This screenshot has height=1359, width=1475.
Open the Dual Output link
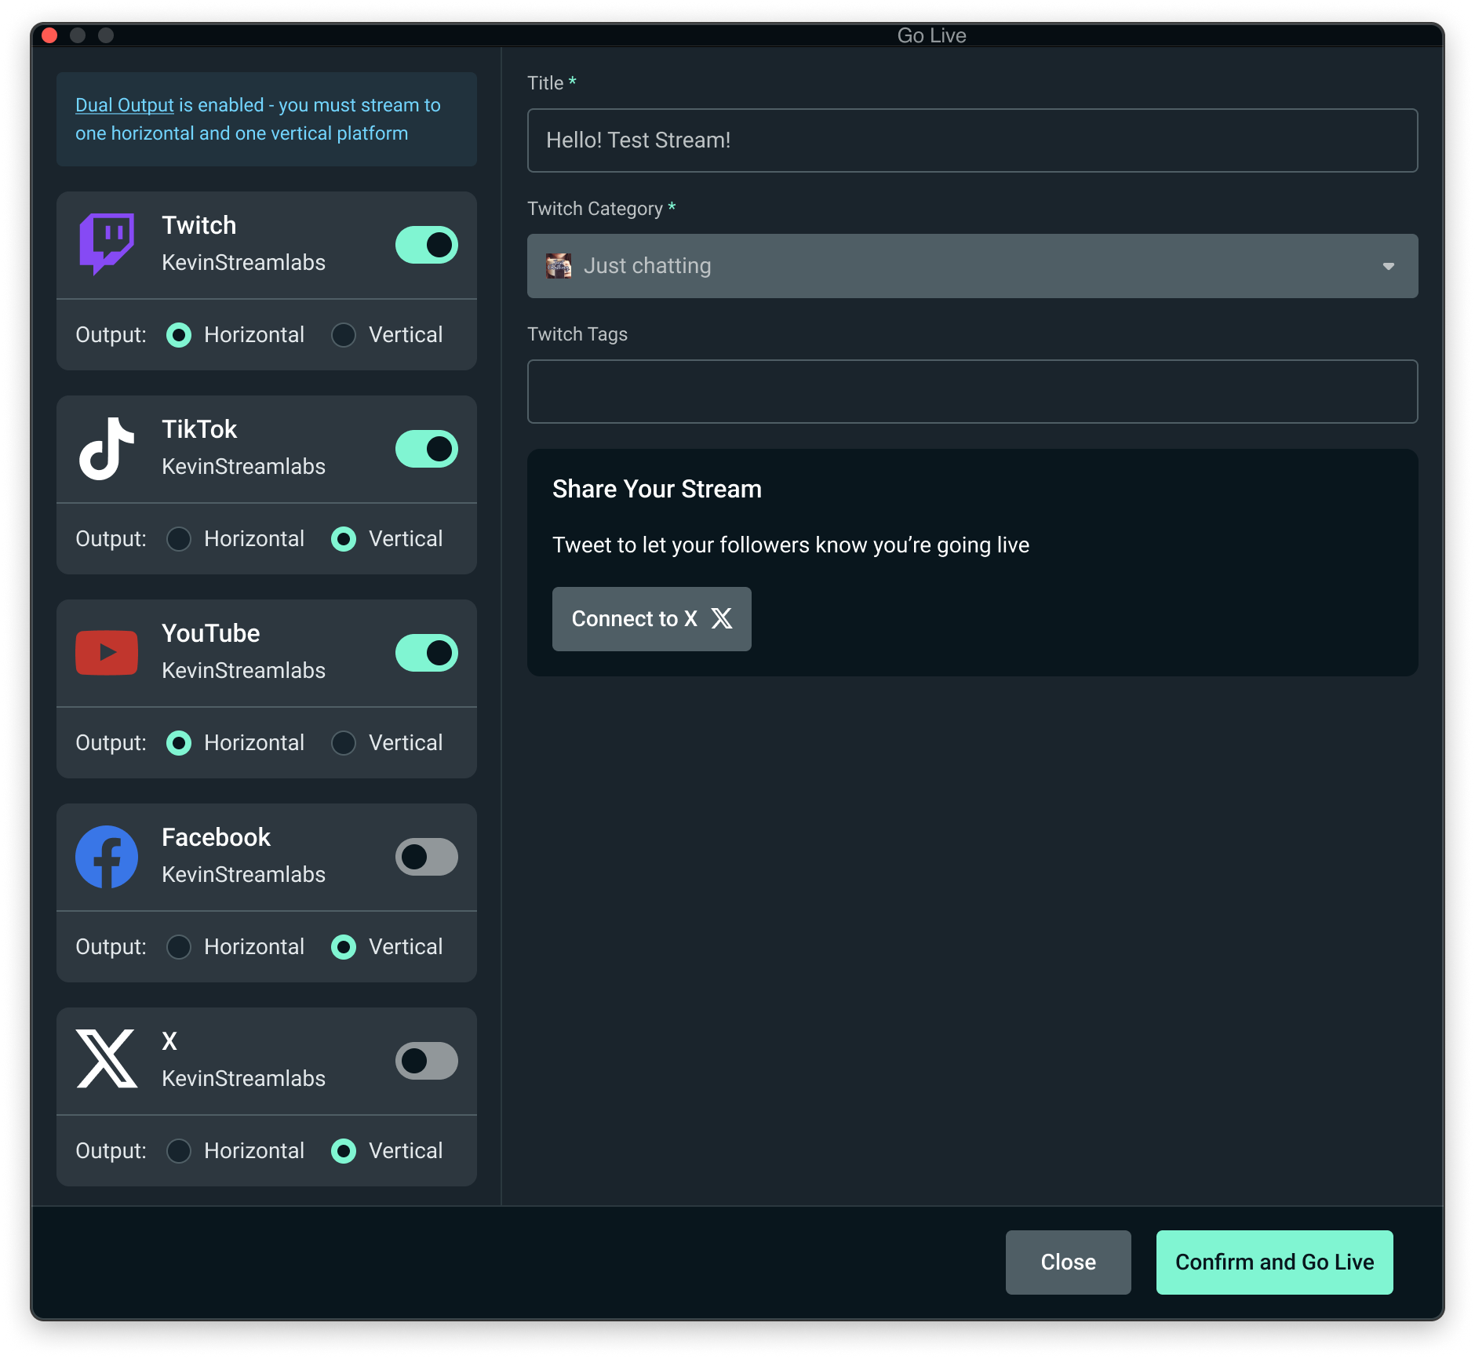[125, 105]
